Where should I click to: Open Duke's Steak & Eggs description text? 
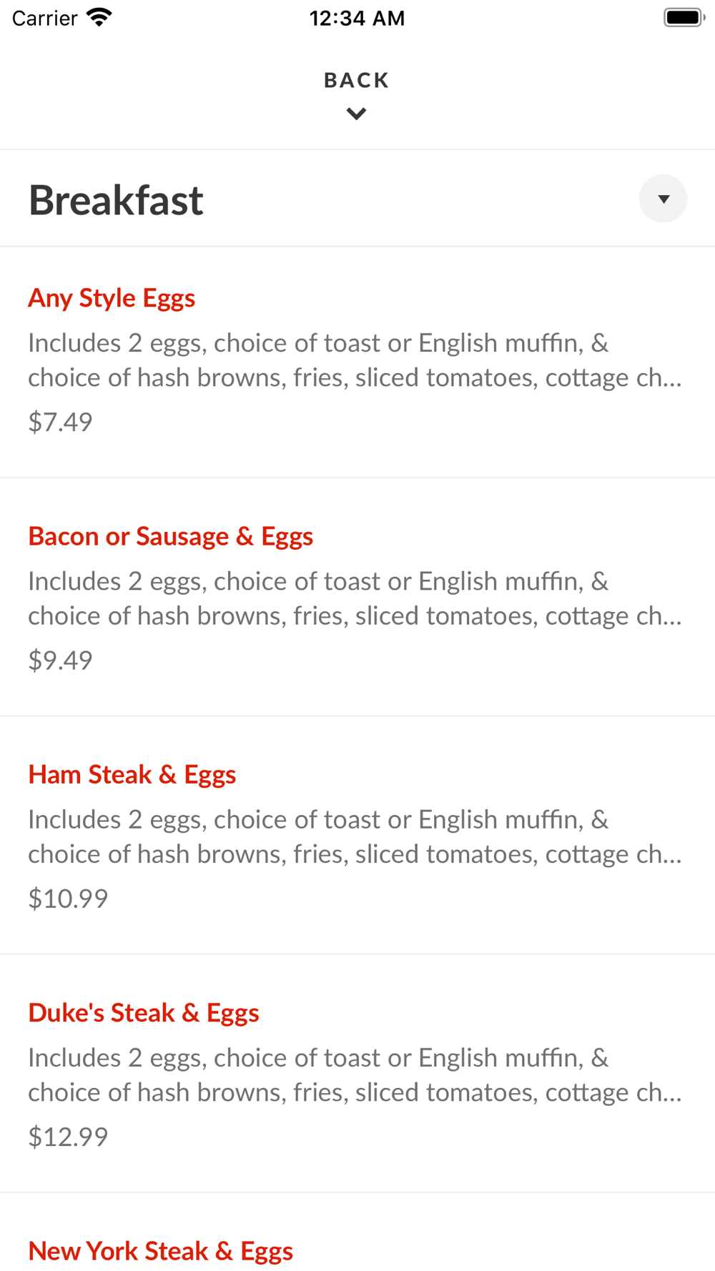click(355, 1074)
